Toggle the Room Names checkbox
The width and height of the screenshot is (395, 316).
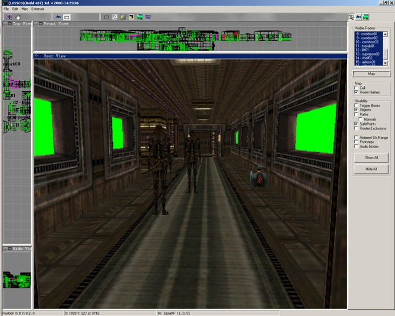356,92
